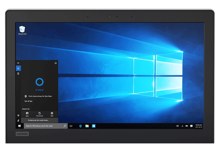Open Action Center notifications icon
This screenshot has height=152, width=220.
pyautogui.click(x=191, y=126)
